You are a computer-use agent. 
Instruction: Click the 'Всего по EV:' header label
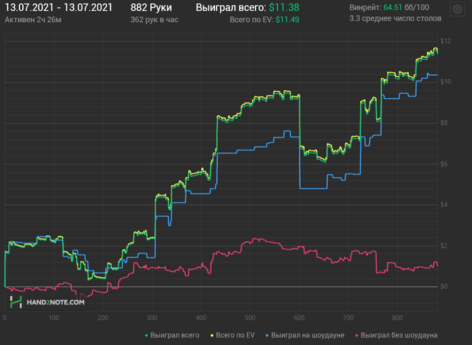pyautogui.click(x=252, y=20)
